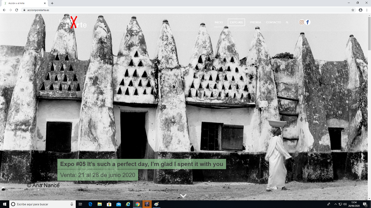This screenshot has width=371, height=208.
Task: Open the Expo #05 perfect day headline
Action: click(x=142, y=164)
